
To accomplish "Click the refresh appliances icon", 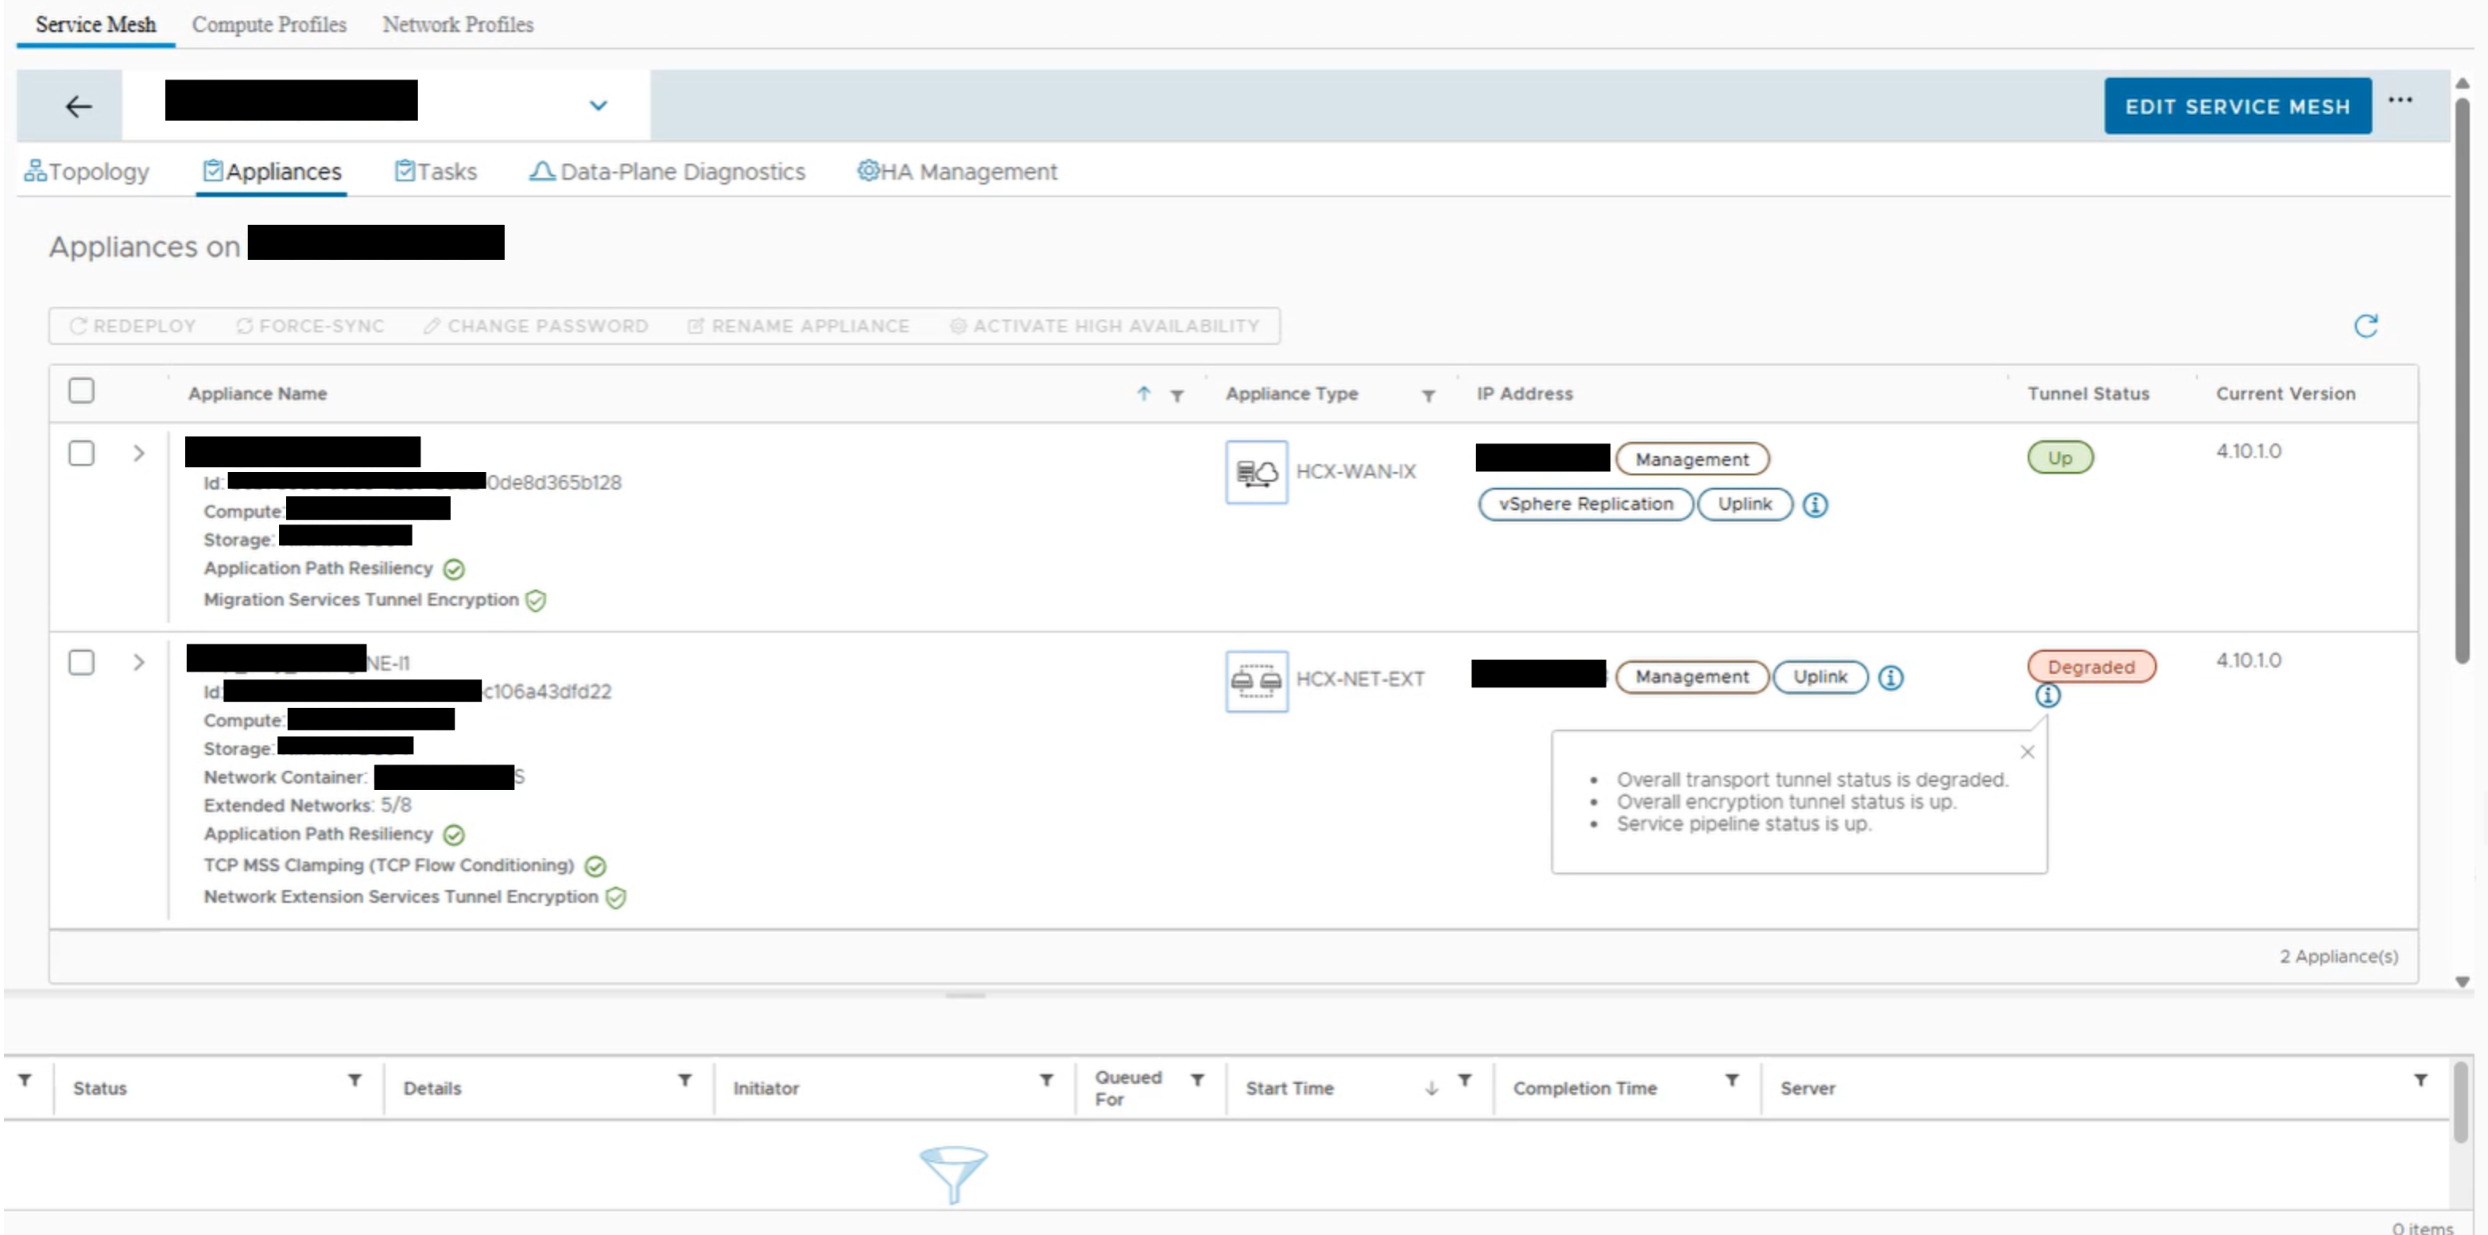I will click(x=2366, y=327).
